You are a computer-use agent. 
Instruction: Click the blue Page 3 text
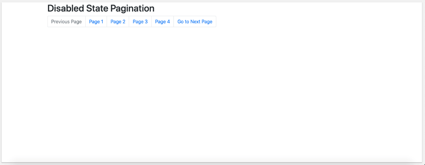click(140, 22)
